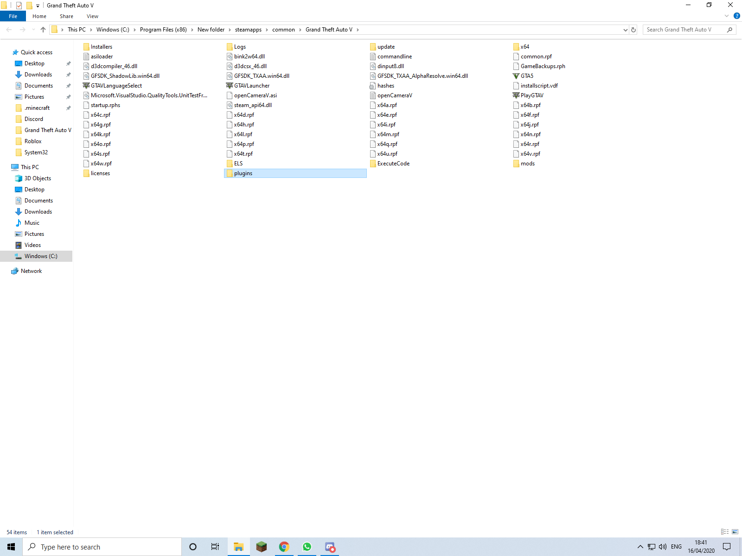Open Windows Task View

coord(215,547)
